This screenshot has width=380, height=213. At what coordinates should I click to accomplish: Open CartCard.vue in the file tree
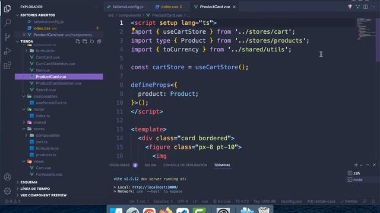(x=47, y=57)
